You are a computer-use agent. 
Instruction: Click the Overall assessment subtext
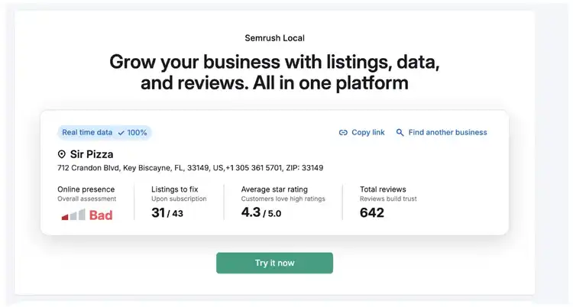[86, 199]
